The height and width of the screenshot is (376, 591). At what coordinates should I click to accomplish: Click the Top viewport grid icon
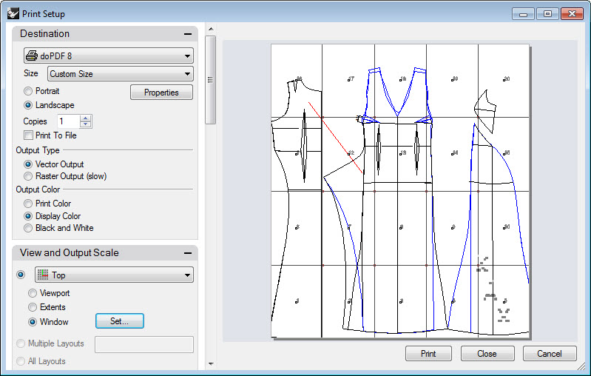tap(44, 275)
